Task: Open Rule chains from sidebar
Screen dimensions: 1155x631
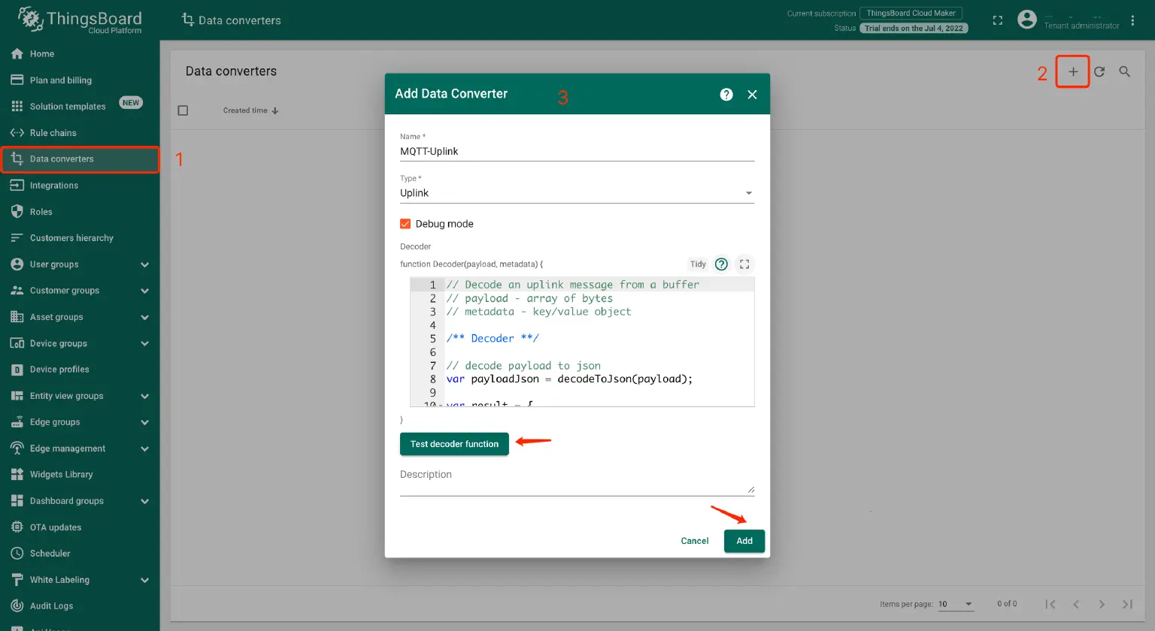Action: click(53, 133)
